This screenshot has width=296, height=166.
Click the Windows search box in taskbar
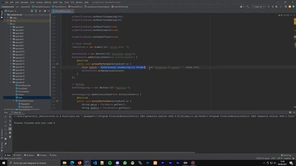34,163
